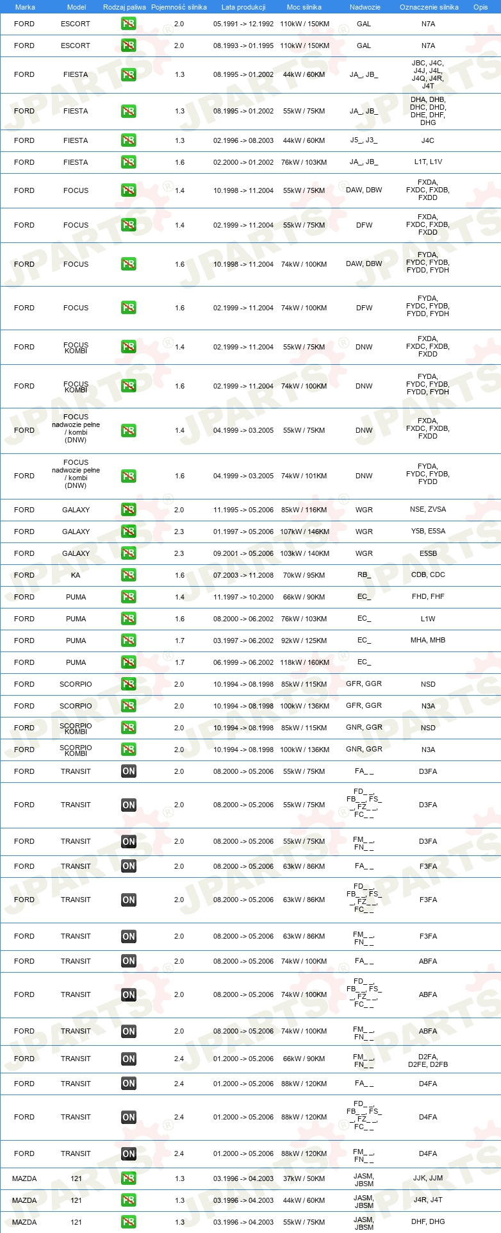Screen dimensions: 501x1233
Task: Click the Opis column header
Action: tap(480, 7)
